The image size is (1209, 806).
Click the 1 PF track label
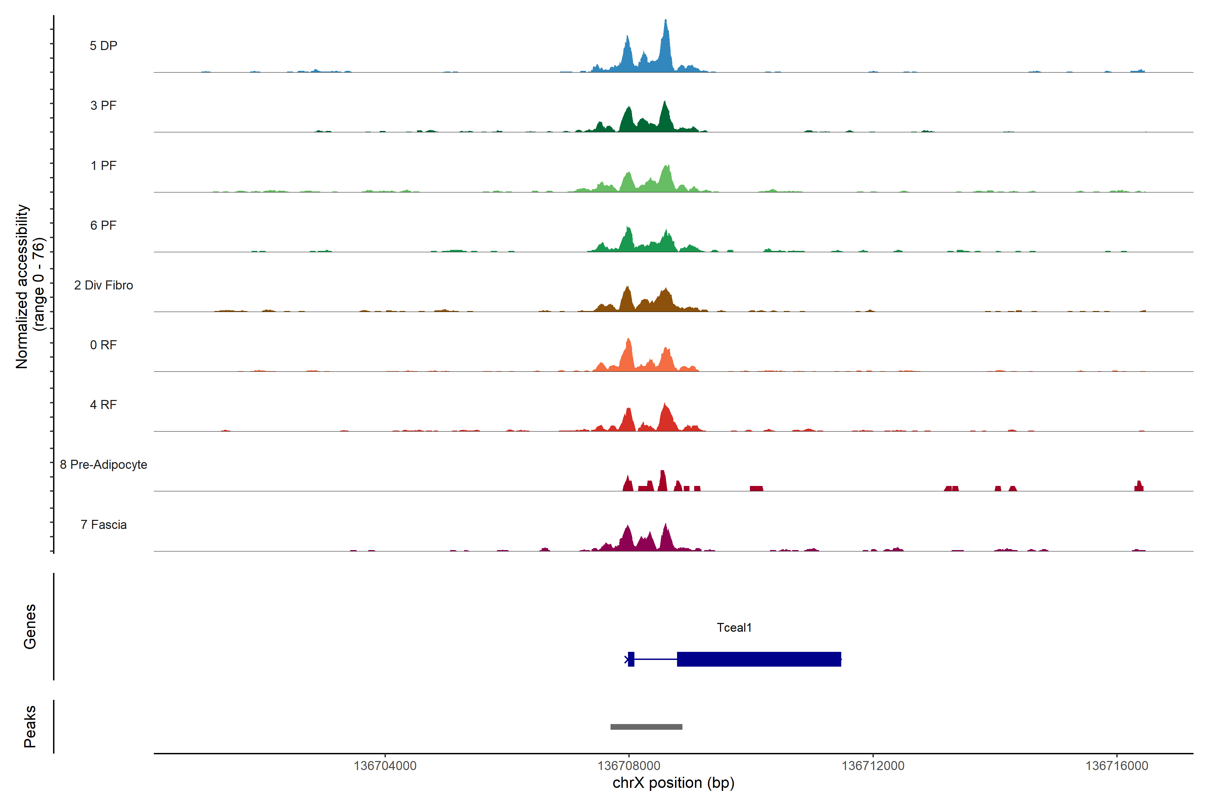[103, 166]
